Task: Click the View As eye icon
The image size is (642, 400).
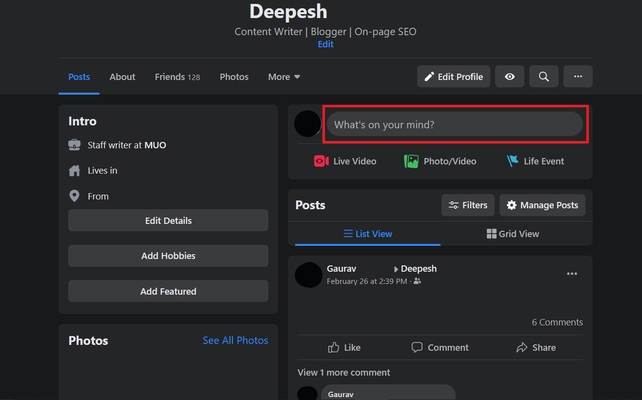Action: pos(509,76)
